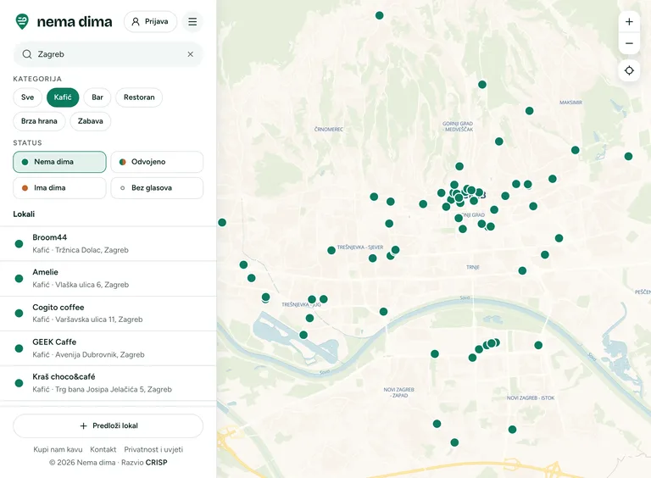Screen dimensions: 651x478
Task: Clear the Zagreb search text
Action: (190, 54)
